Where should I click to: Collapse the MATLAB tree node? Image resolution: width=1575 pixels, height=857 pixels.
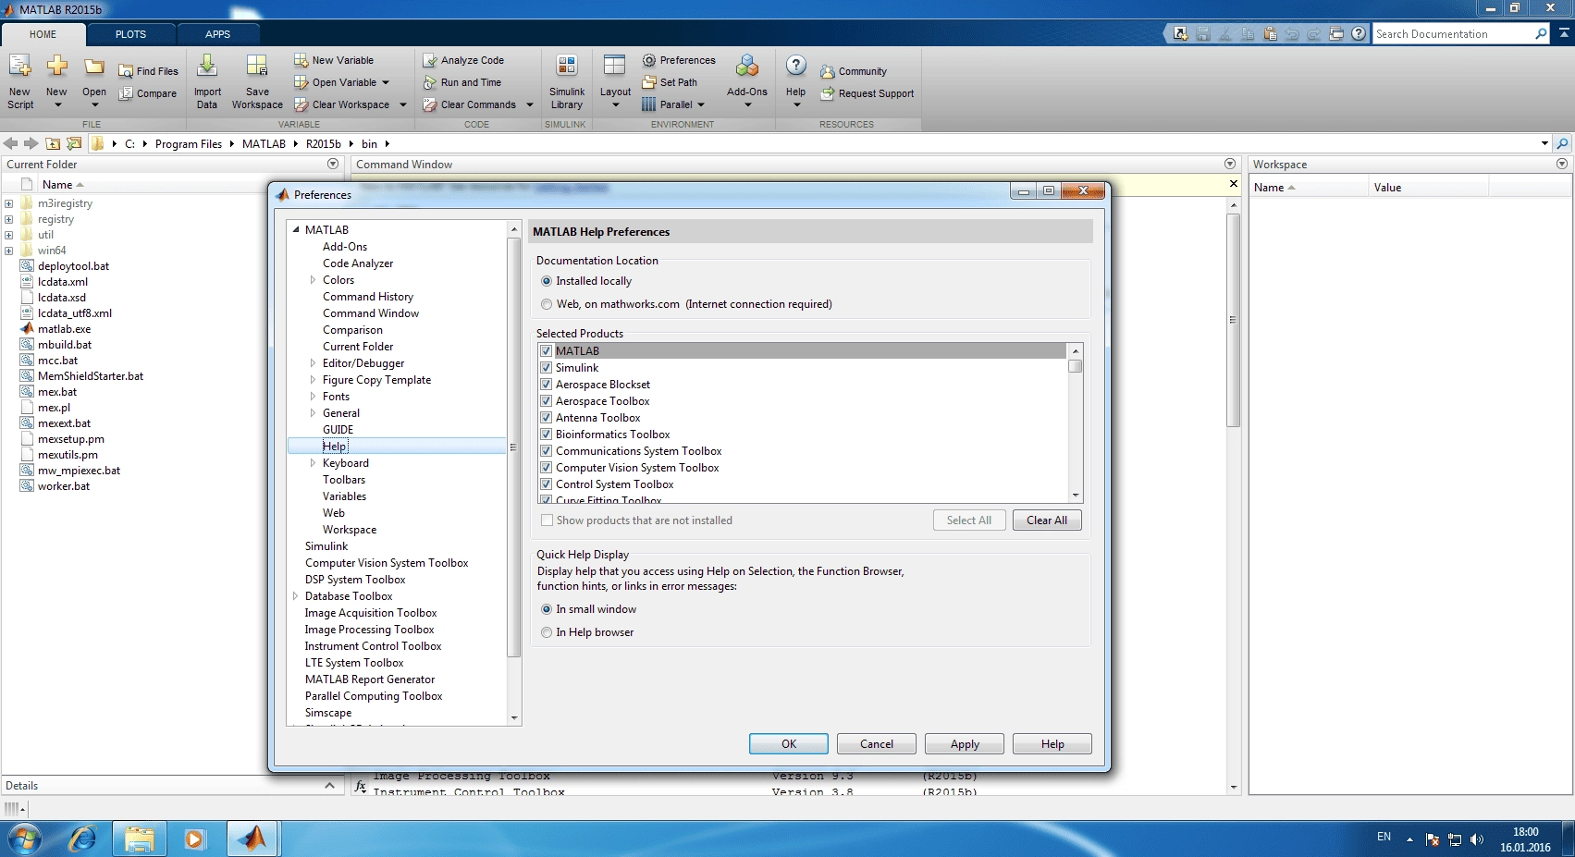[296, 229]
